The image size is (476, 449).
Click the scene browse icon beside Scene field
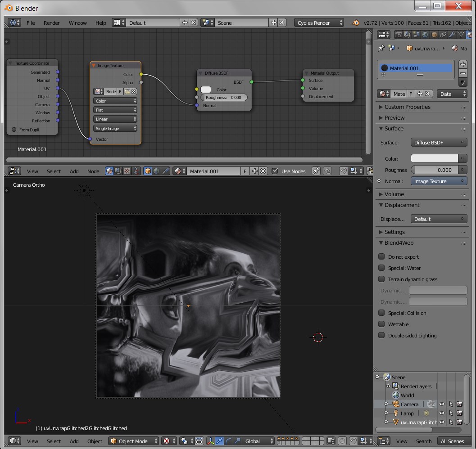click(x=208, y=23)
